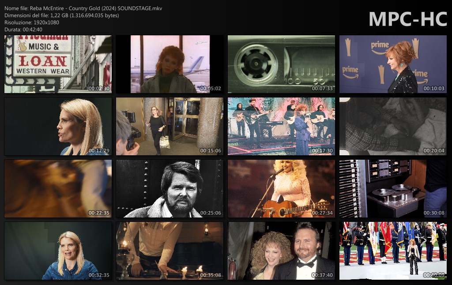Open the cassette tape thumbnail

[281, 64]
